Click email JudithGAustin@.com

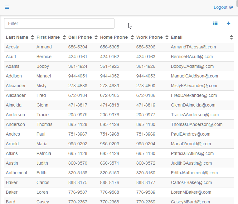point(191,163)
